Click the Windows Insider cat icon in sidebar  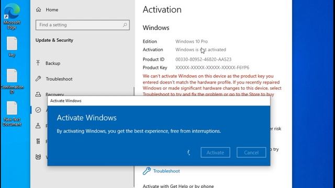38,157
